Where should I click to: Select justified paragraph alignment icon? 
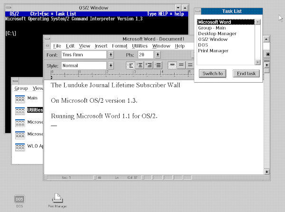(158, 65)
